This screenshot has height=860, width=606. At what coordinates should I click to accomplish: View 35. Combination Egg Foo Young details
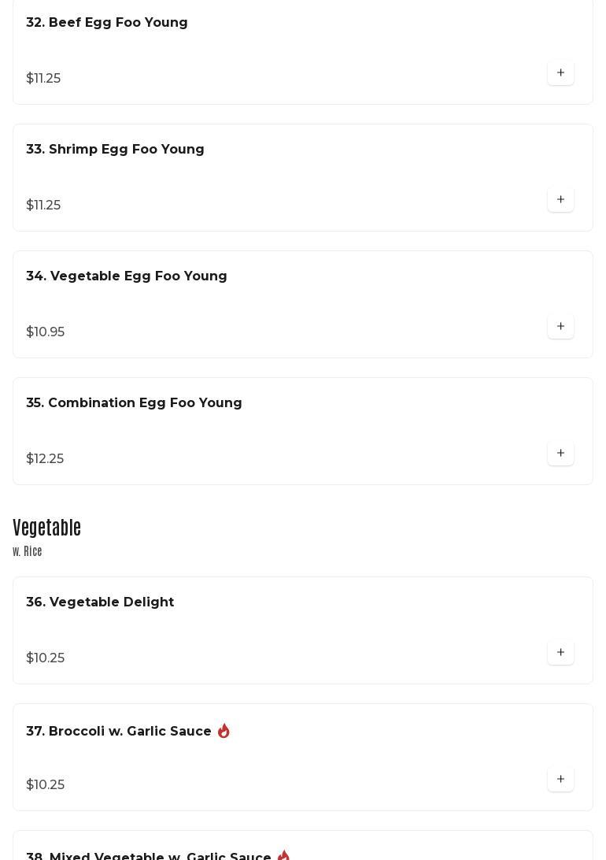pos(134,403)
